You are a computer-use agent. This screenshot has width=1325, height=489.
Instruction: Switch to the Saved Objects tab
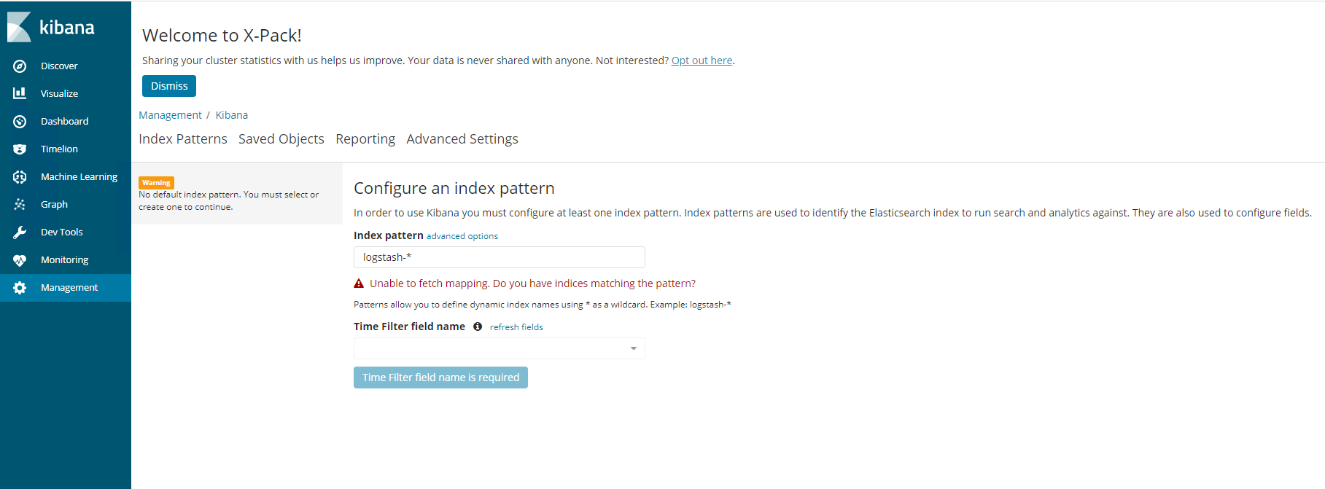pos(281,139)
